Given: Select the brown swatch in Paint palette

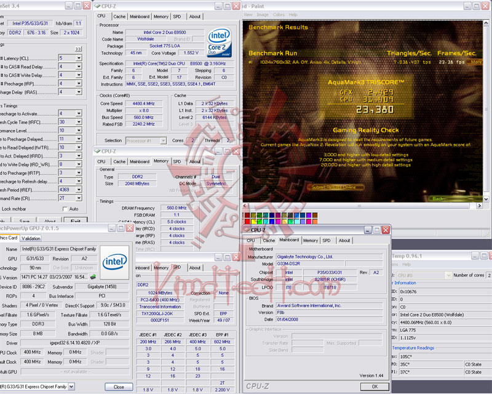Looking at the screenshot, I should (x=315, y=215).
